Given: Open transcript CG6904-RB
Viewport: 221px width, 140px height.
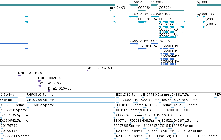Looking at the screenshot, I should point(168,24).
